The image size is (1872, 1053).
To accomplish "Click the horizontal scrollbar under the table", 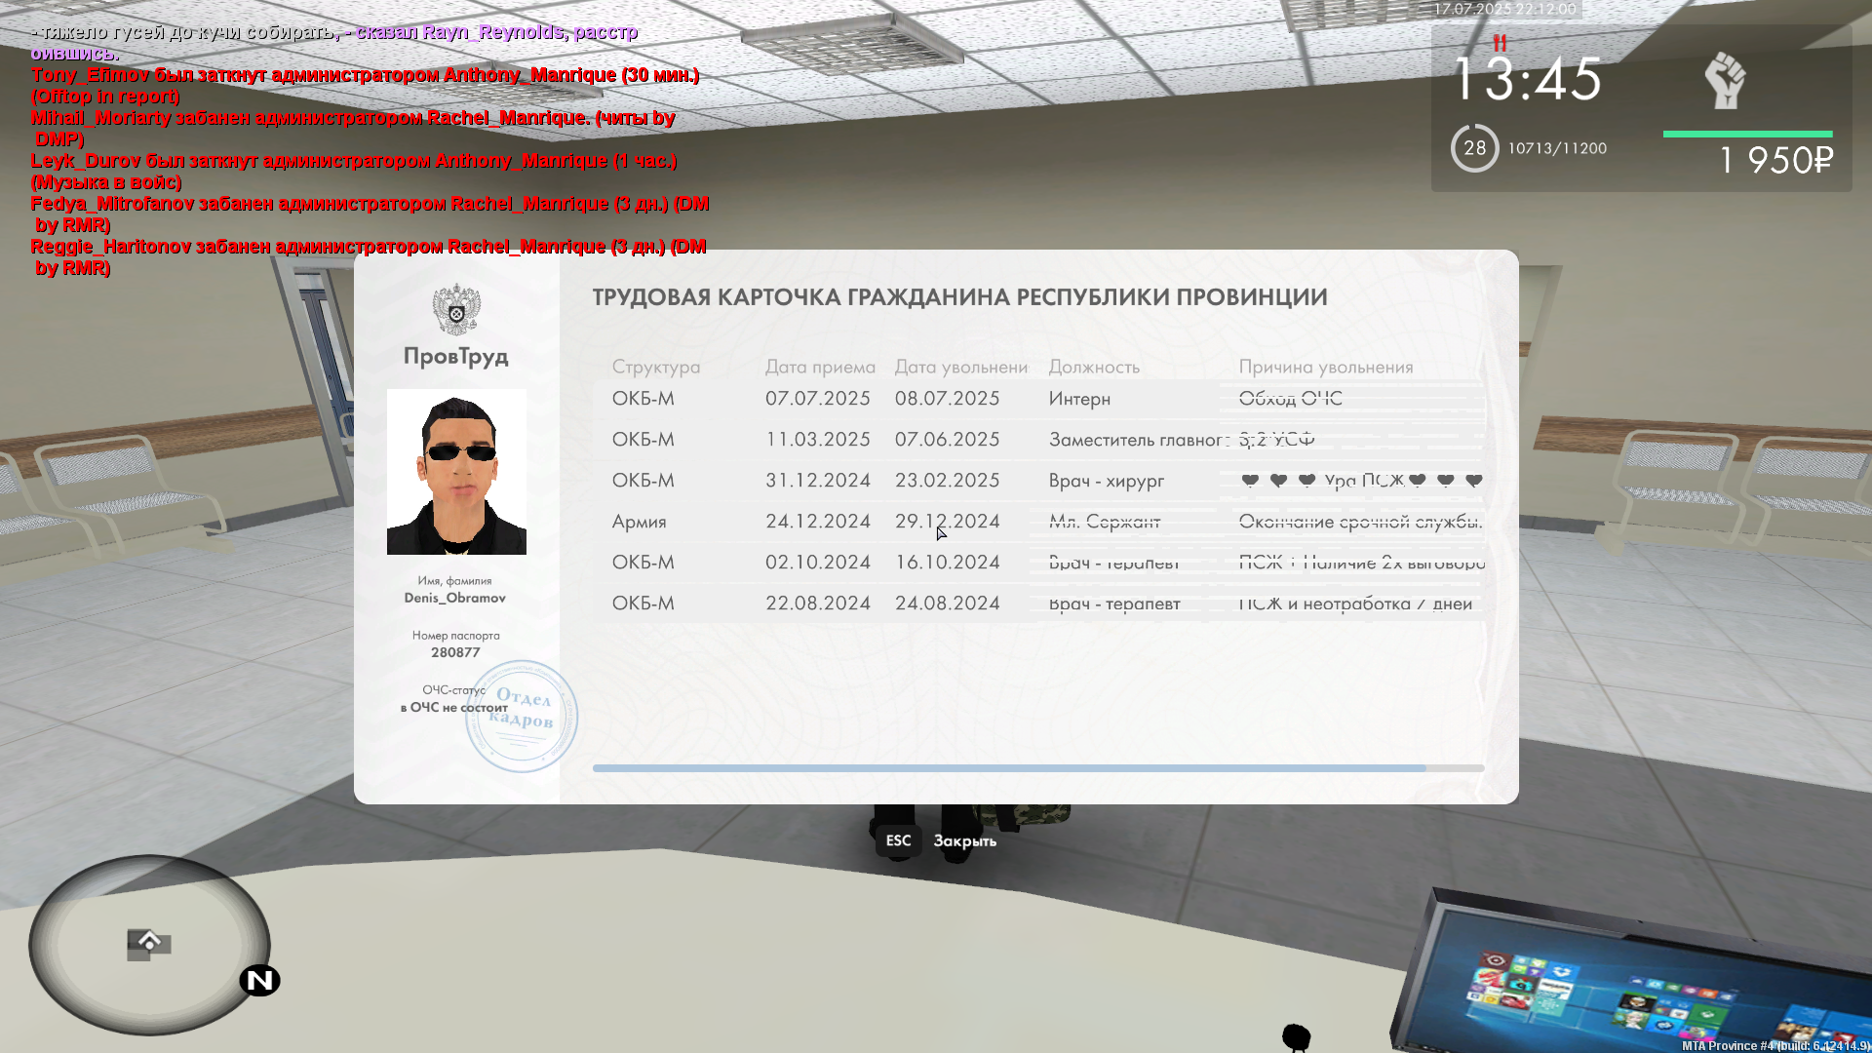I will (1037, 768).
